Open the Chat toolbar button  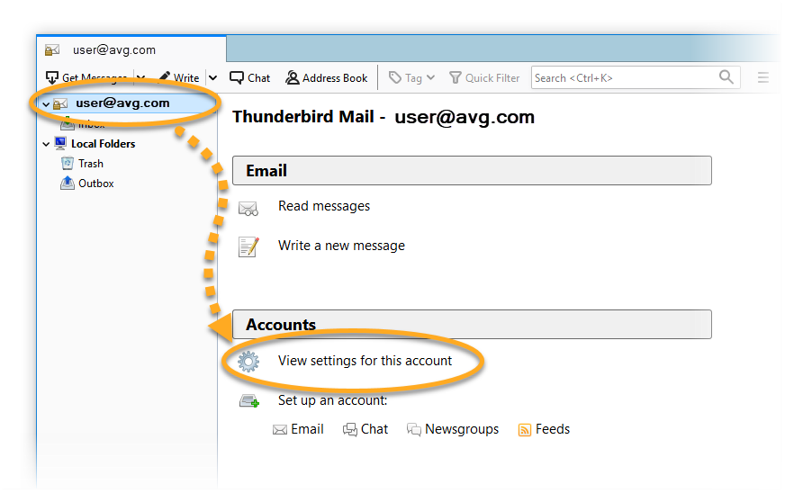(x=250, y=77)
